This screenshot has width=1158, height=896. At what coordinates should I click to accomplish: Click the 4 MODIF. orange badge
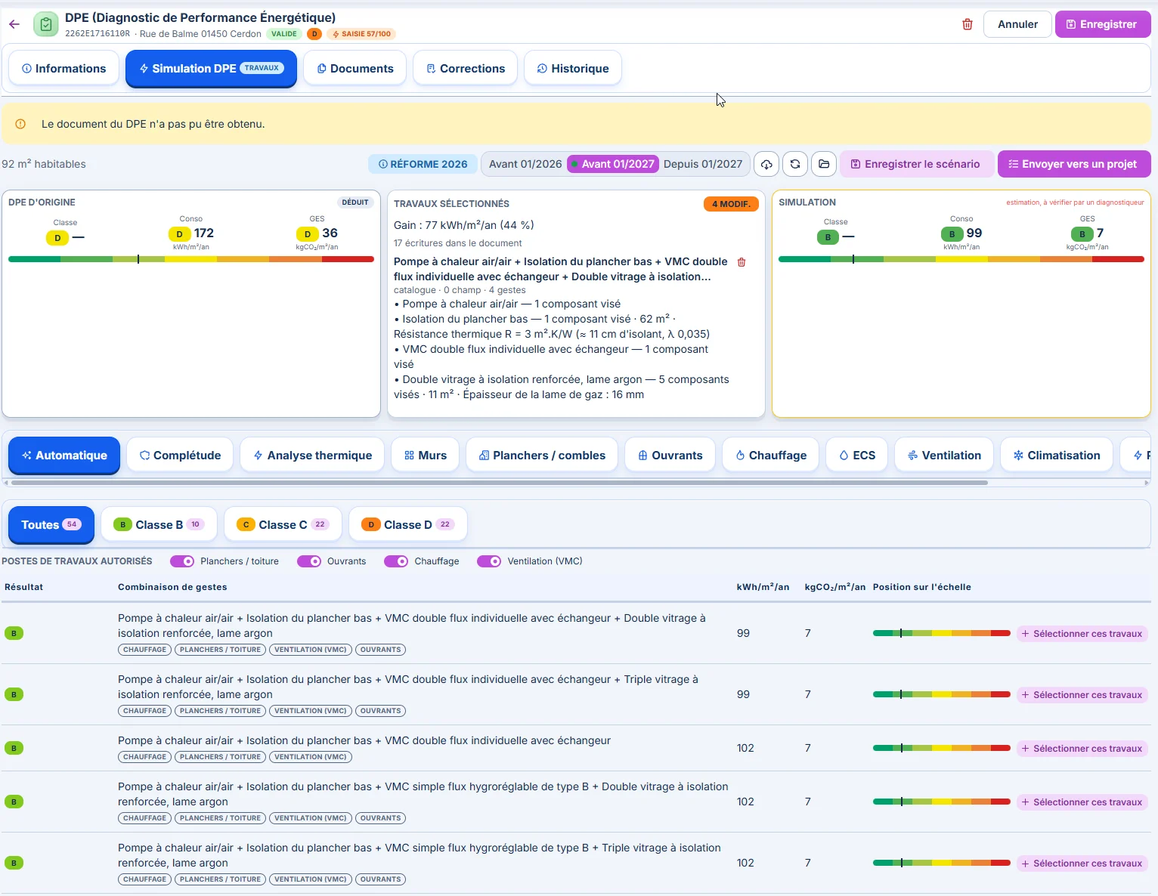[x=731, y=204]
